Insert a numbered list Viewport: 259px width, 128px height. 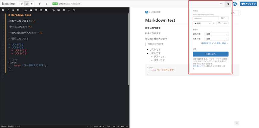pyautogui.click(x=41, y=10)
